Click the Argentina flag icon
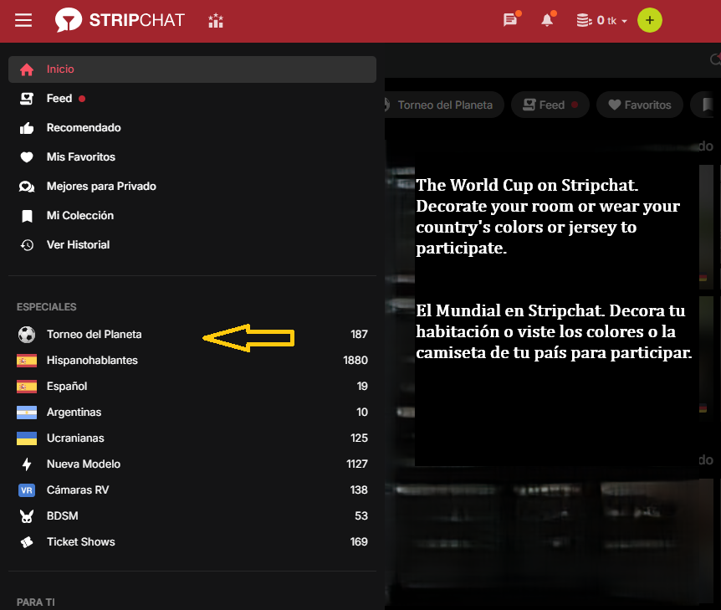721x610 pixels. (27, 413)
